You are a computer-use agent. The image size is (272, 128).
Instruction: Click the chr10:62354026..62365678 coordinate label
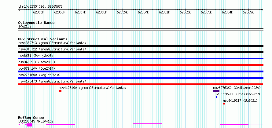click(x=40, y=7)
